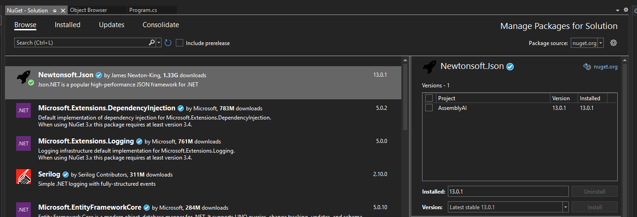Go to the Updates tab
The height and width of the screenshot is (217, 637).
[x=111, y=25]
